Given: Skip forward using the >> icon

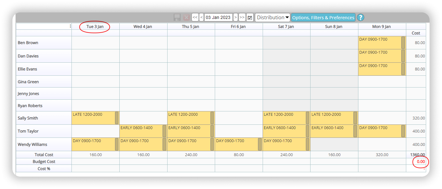Looking at the screenshot, I should (242, 17).
